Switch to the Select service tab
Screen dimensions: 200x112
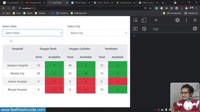click(x=148, y=3)
